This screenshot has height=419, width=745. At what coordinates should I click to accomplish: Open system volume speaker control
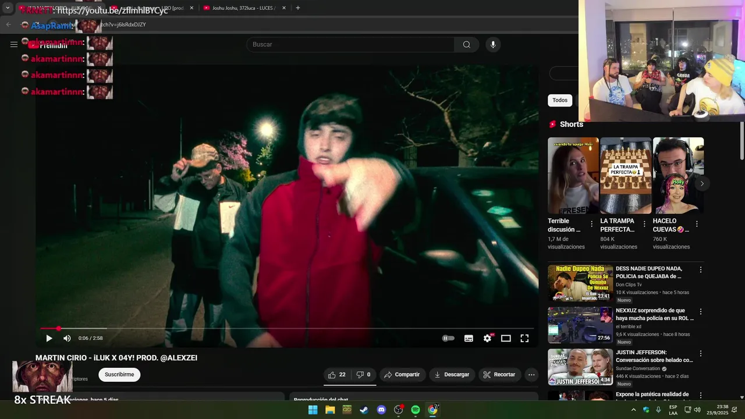tap(698, 410)
